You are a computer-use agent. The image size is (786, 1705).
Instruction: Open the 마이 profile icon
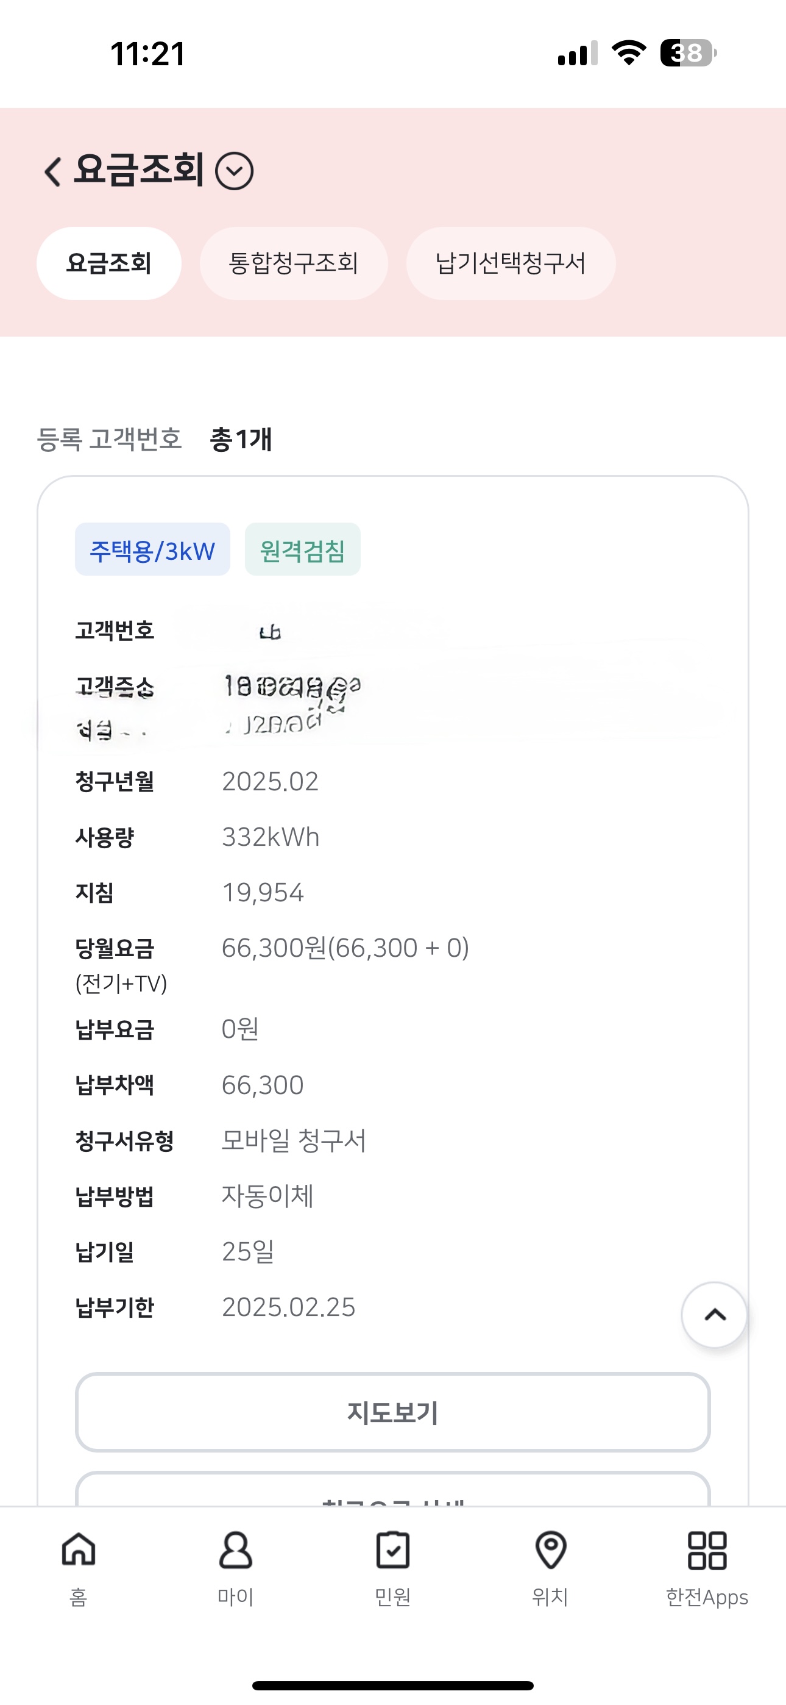coord(236,1567)
